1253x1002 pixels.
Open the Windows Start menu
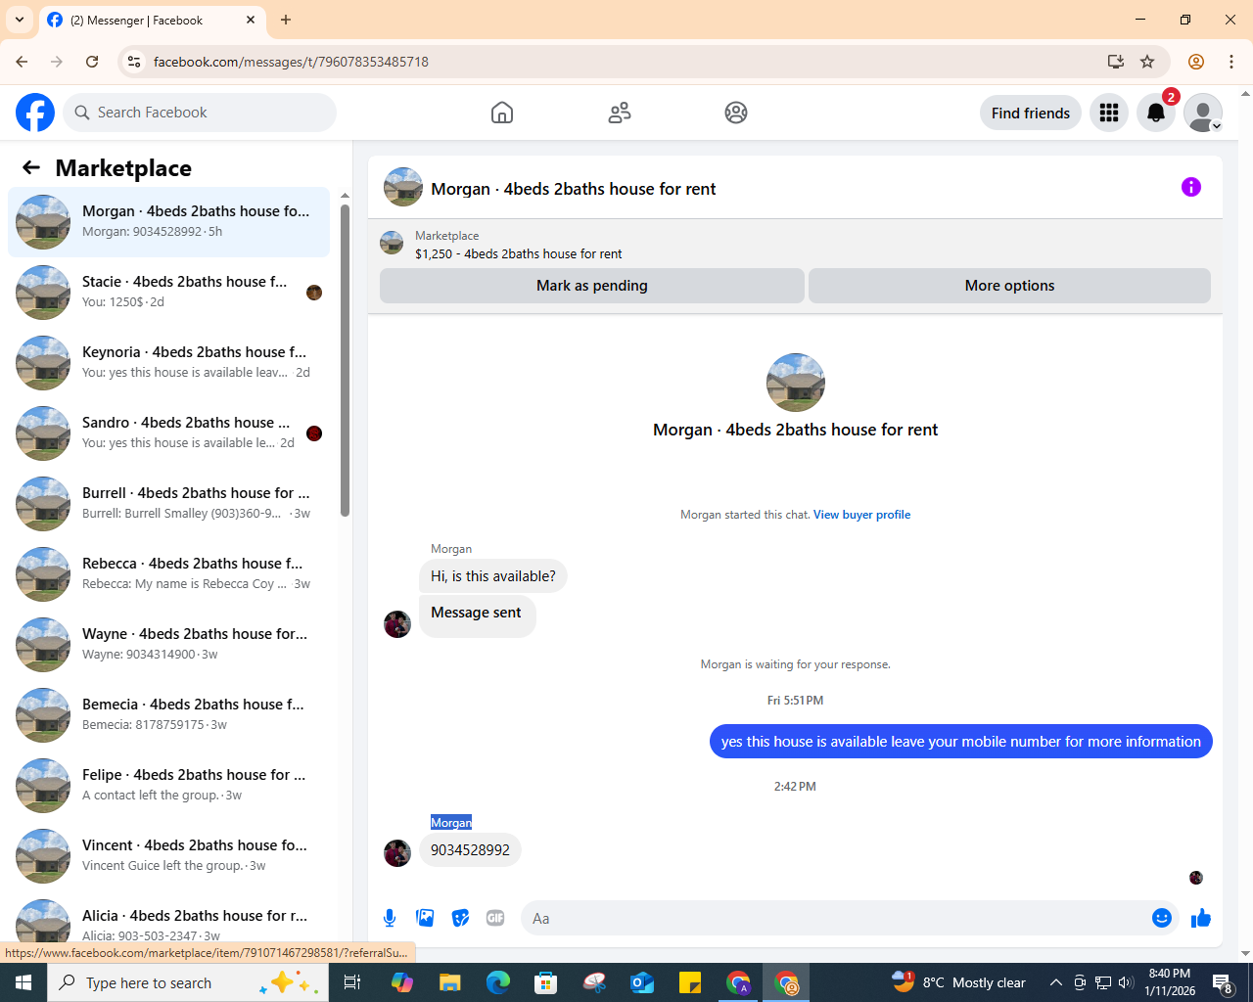(x=23, y=982)
